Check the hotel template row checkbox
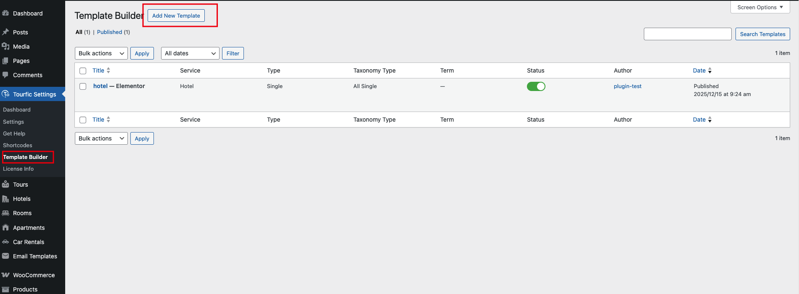Image resolution: width=799 pixels, height=294 pixels. pos(83,86)
